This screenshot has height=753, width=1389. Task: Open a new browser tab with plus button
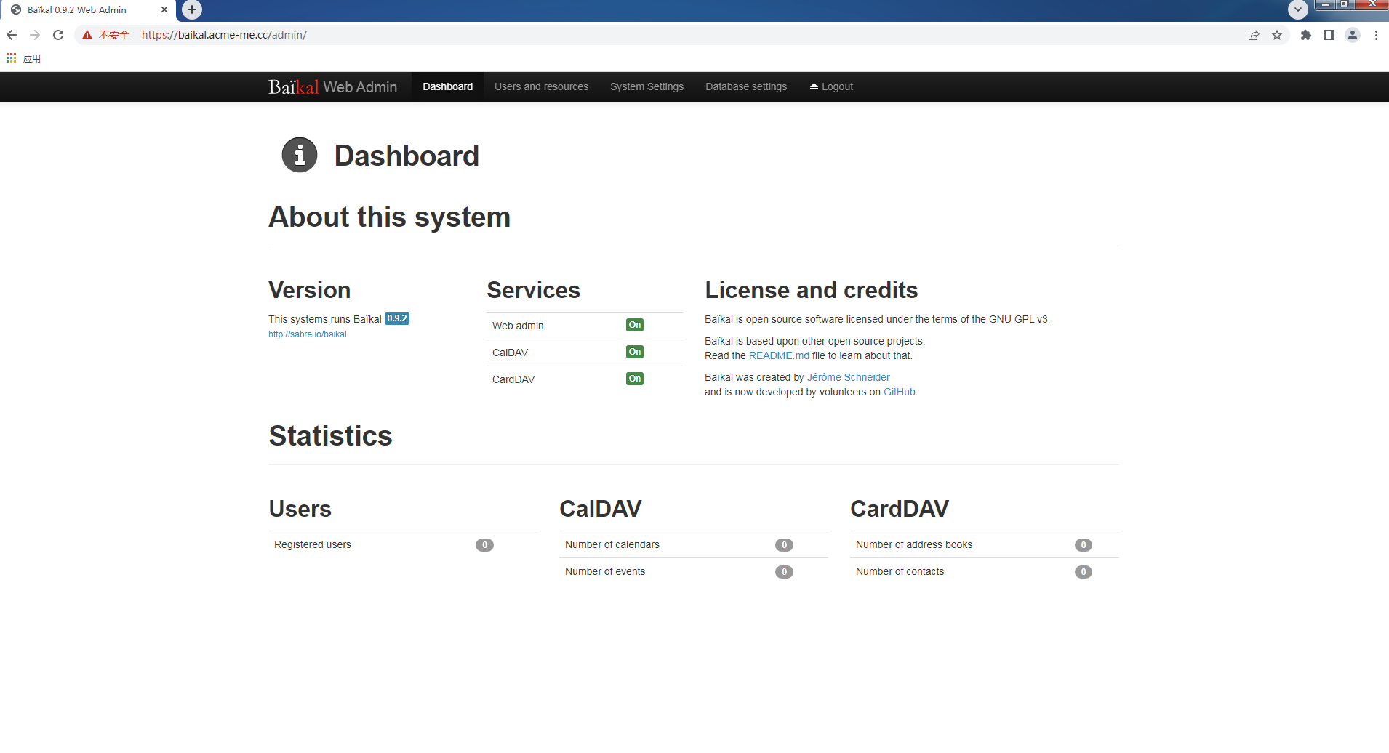click(x=192, y=9)
